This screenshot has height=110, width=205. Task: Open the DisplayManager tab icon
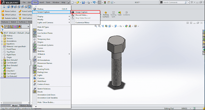(x=19, y=27)
